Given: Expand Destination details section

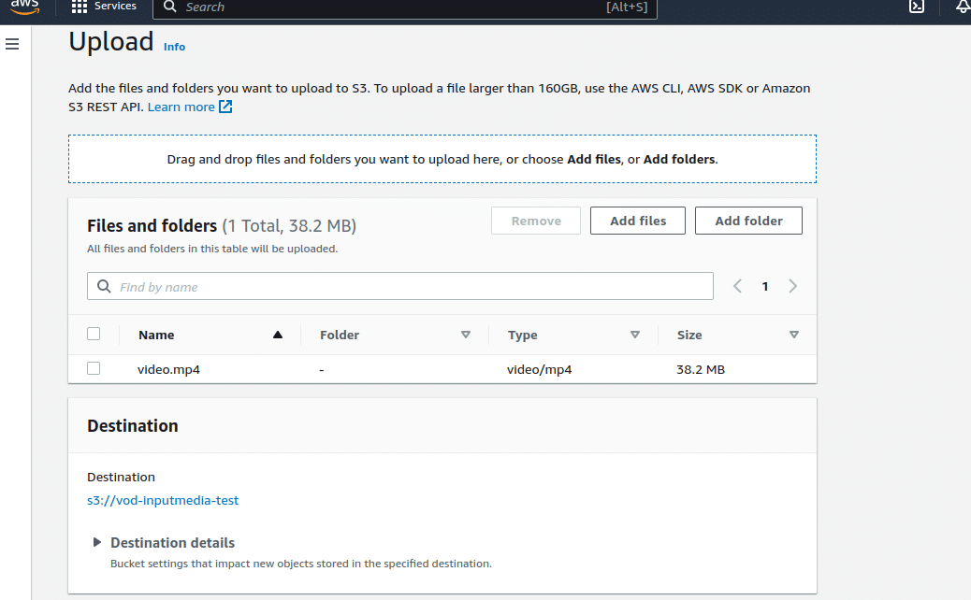Looking at the screenshot, I should click(96, 543).
